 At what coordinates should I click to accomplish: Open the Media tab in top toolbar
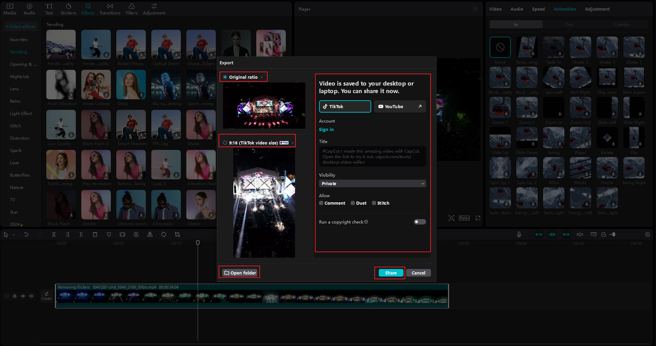pyautogui.click(x=10, y=9)
